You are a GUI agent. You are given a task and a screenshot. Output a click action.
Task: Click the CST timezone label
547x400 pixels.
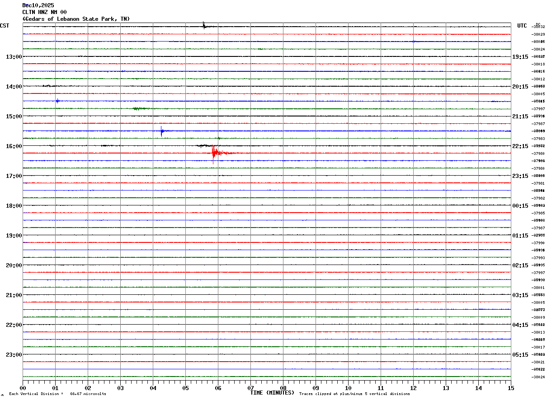5,26
